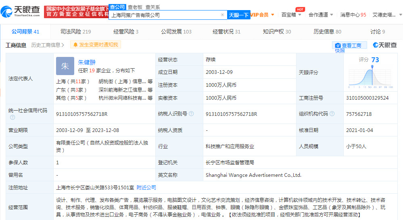Select the 查公司 search mode tab
Viewport: 403px width, 220px height.
click(x=117, y=7)
